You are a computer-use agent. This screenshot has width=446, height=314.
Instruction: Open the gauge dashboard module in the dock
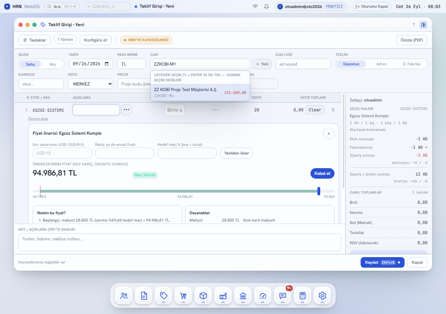pos(263,296)
